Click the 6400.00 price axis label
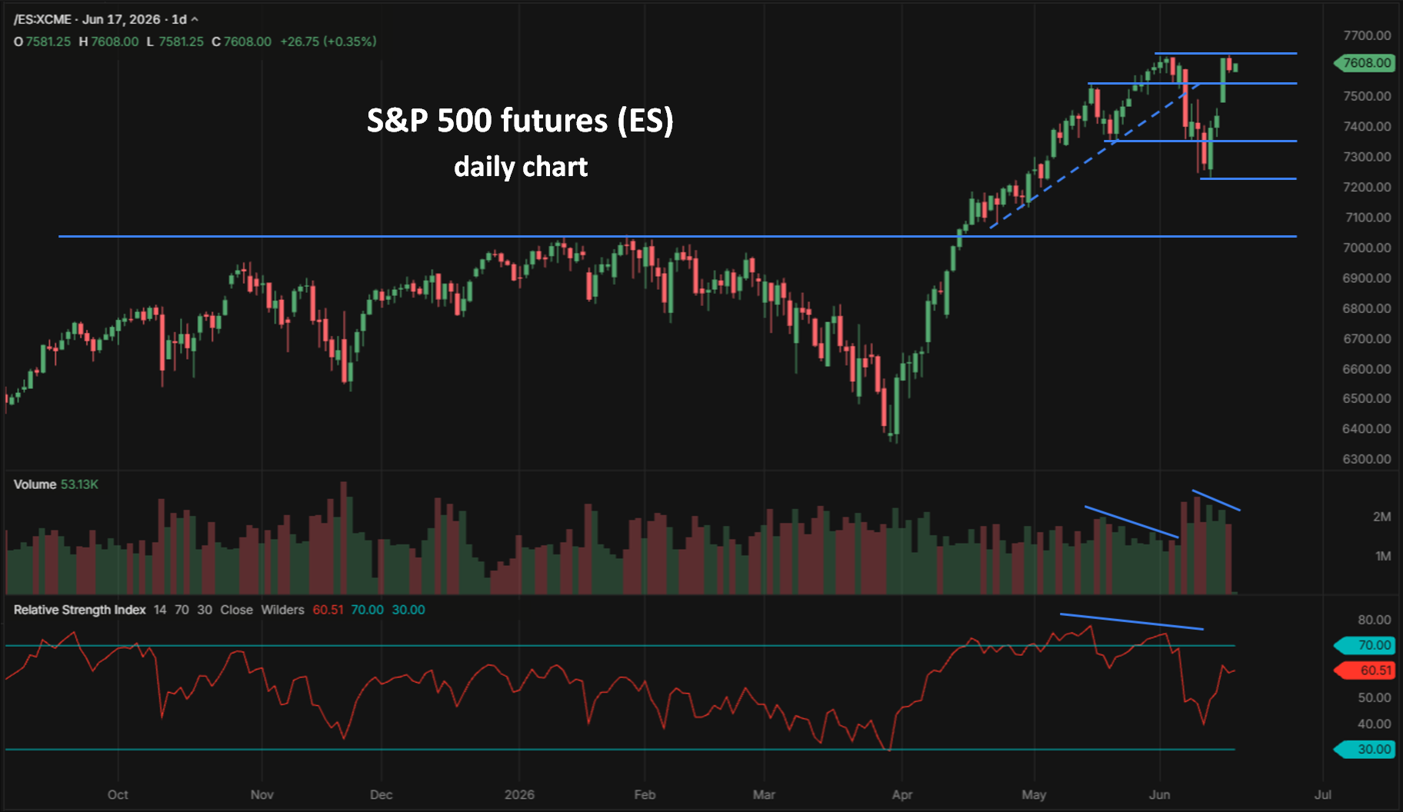This screenshot has width=1403, height=812. pos(1367,428)
